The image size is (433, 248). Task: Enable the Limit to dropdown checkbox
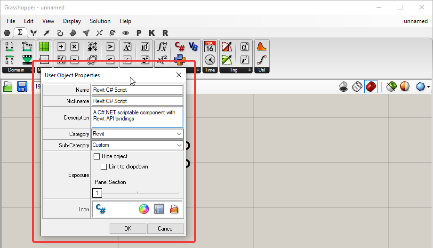click(104, 167)
